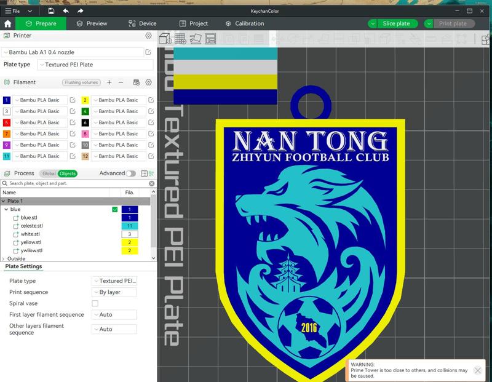The image size is (492, 382).
Task: Select the white.stl part
Action: coord(30,234)
